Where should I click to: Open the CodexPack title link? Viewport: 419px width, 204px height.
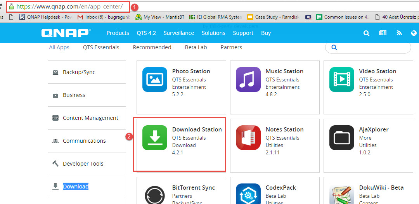(281, 188)
